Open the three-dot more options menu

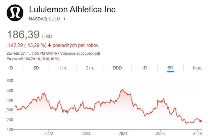[x=65, y=18]
